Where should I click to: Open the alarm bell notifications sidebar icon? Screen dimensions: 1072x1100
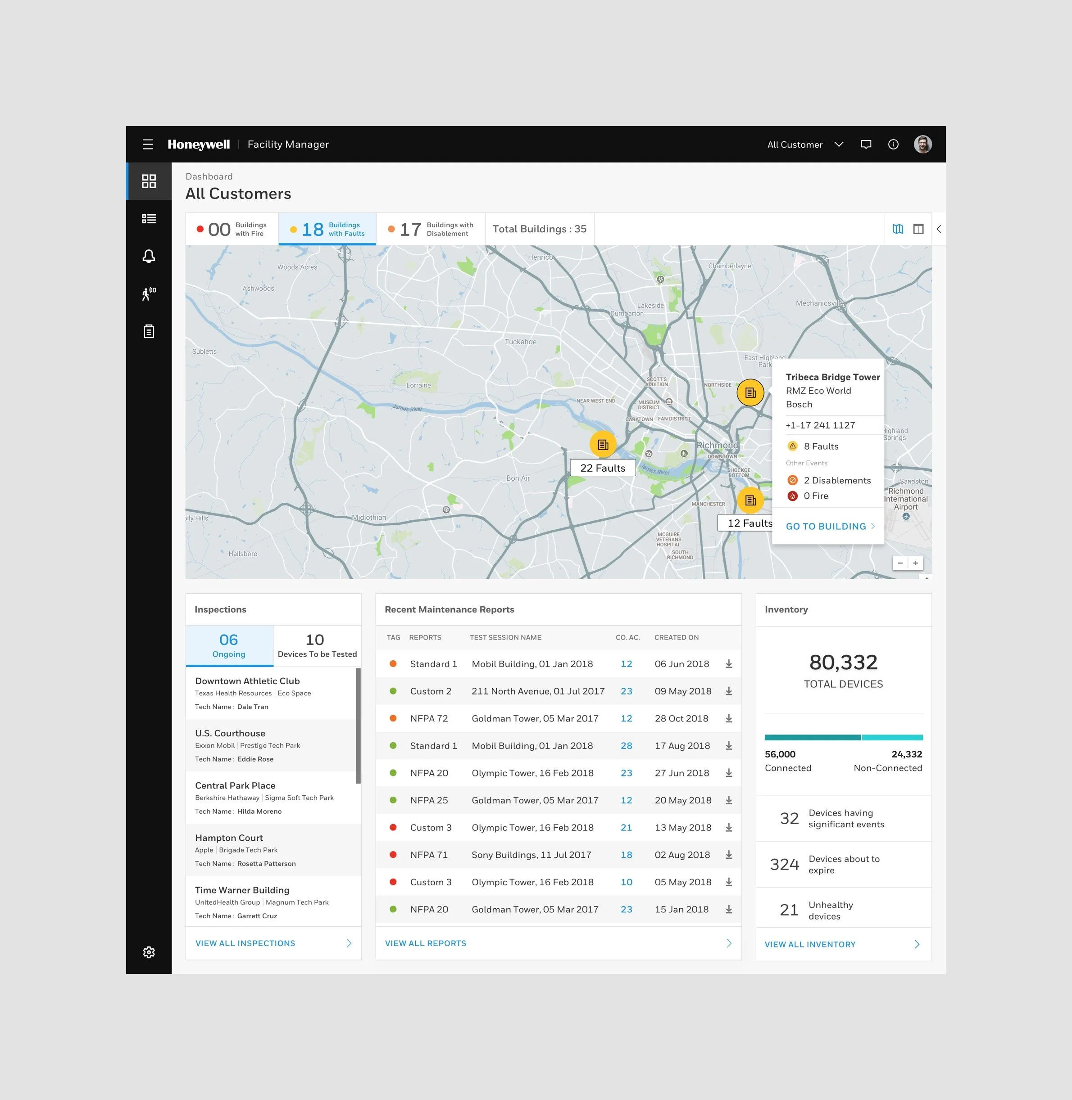(x=149, y=257)
